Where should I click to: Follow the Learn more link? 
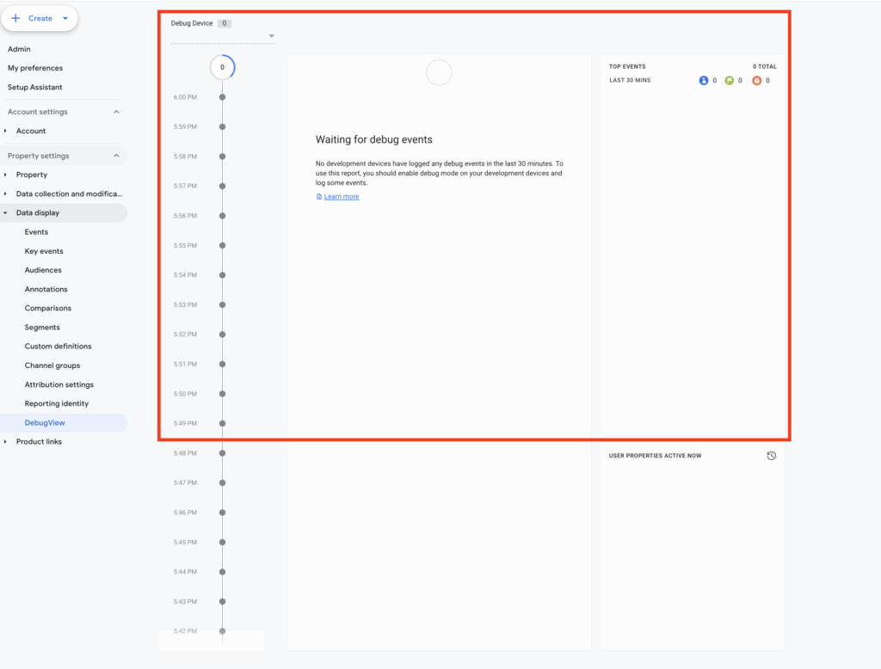[x=341, y=197]
